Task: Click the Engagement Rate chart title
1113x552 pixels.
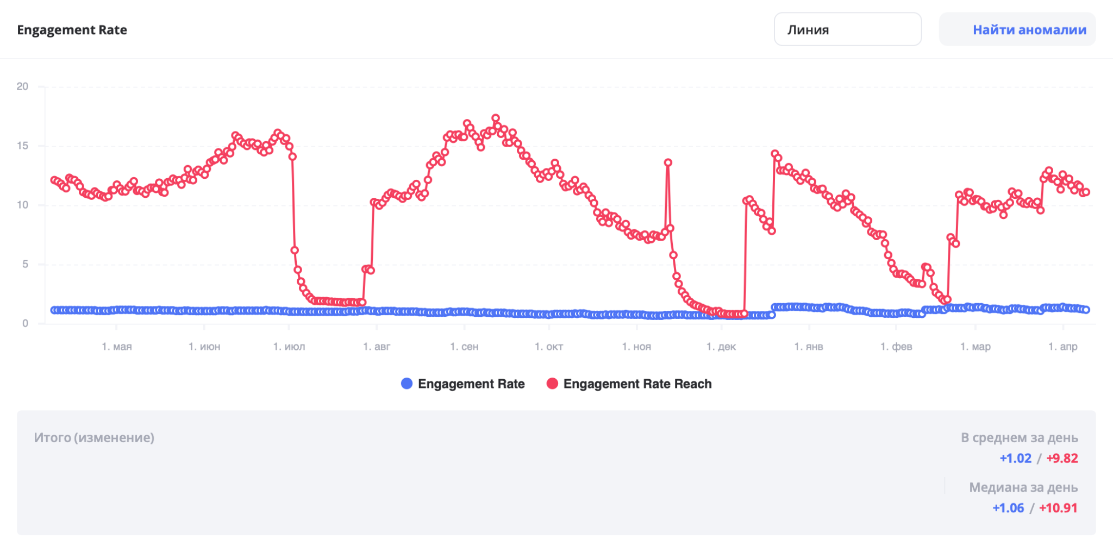Action: tap(72, 30)
